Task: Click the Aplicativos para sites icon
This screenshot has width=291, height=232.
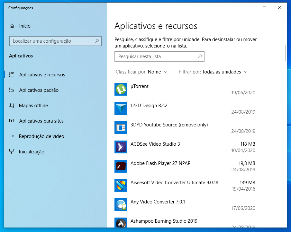Action: tap(12, 121)
